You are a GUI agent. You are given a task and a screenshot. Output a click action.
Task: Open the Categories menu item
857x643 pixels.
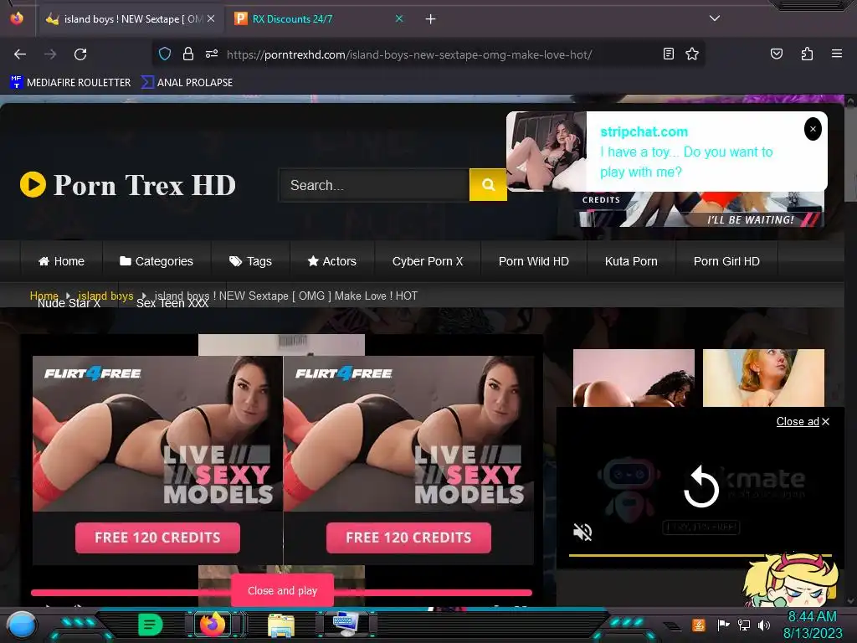coord(157,261)
